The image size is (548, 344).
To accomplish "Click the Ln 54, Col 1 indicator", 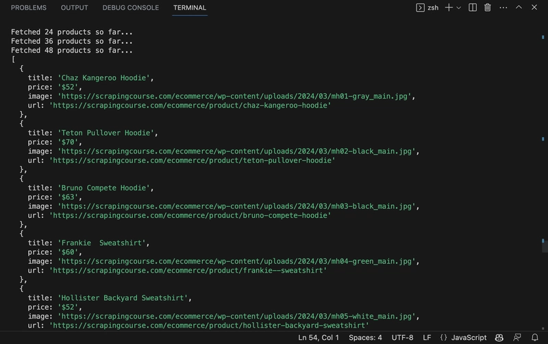I will (319, 338).
